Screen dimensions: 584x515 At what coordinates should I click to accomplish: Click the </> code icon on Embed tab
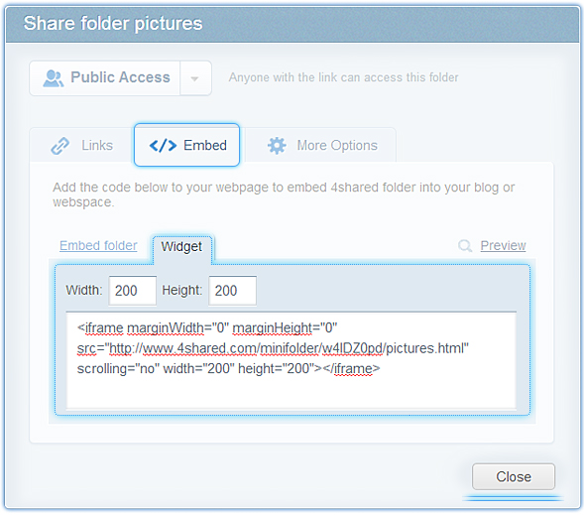(x=163, y=145)
